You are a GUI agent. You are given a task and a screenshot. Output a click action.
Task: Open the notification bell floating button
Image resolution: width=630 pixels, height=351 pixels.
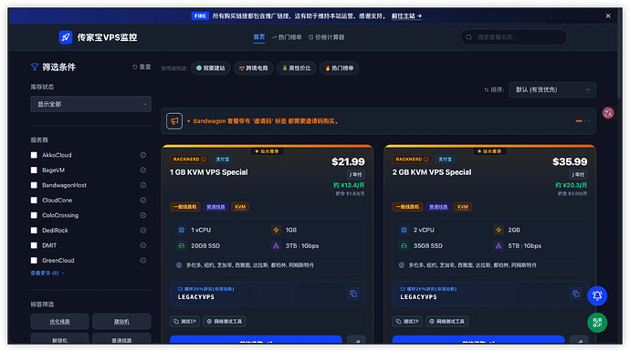coord(597,295)
